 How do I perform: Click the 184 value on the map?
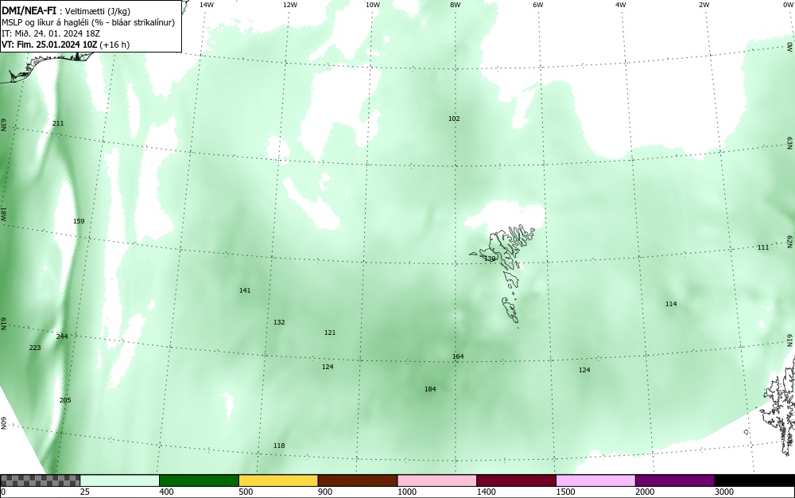tap(430, 389)
